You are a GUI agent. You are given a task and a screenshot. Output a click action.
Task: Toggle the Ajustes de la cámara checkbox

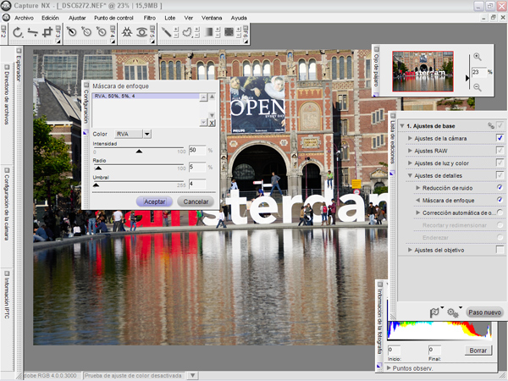coord(500,138)
